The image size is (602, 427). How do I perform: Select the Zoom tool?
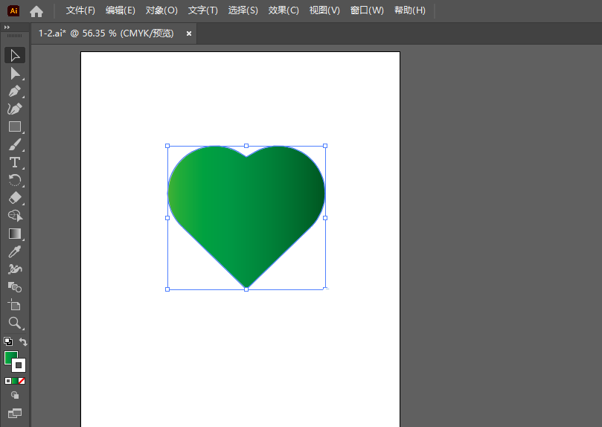pos(14,323)
